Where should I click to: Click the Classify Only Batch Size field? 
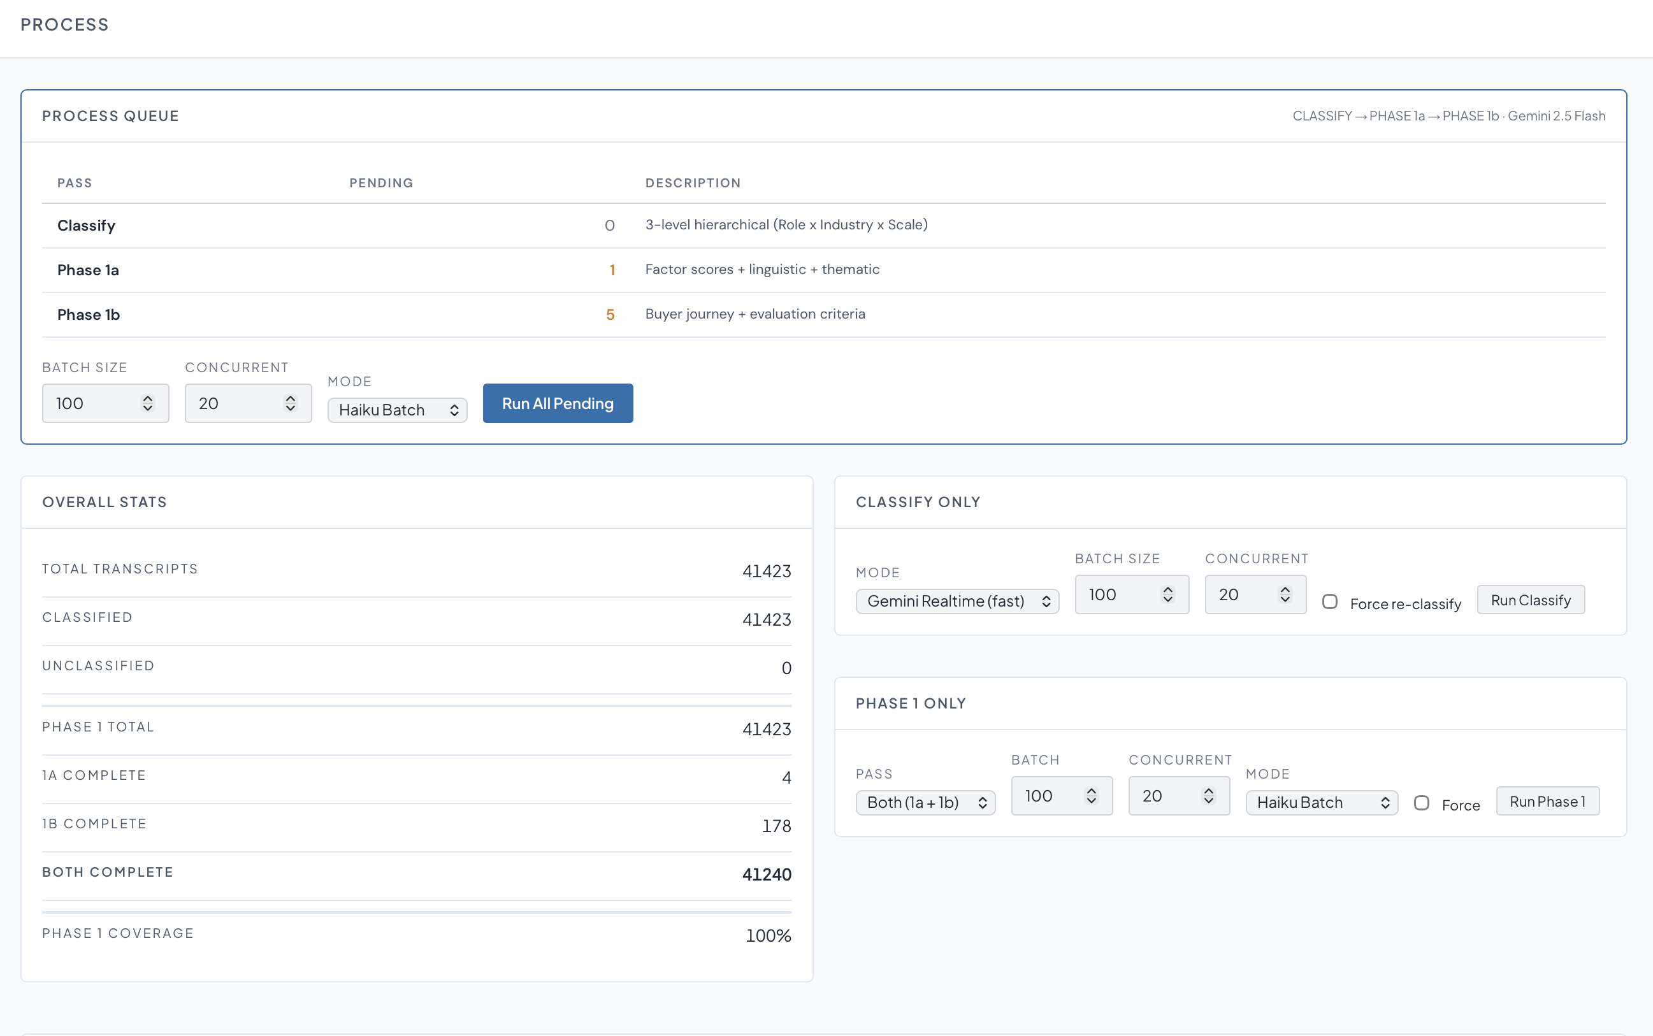[x=1132, y=594]
